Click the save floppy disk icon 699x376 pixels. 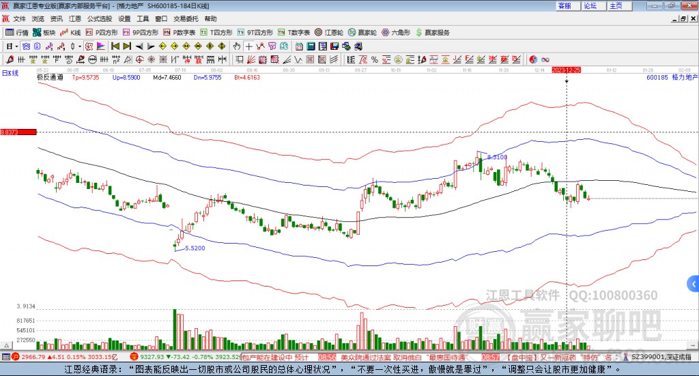click(334, 46)
